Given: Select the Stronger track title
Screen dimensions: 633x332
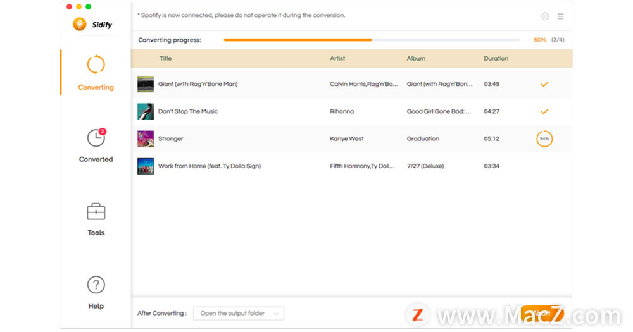Looking at the screenshot, I should tap(170, 138).
